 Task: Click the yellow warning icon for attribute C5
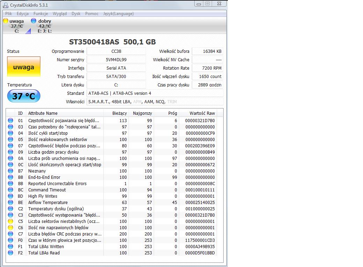coord(10,221)
